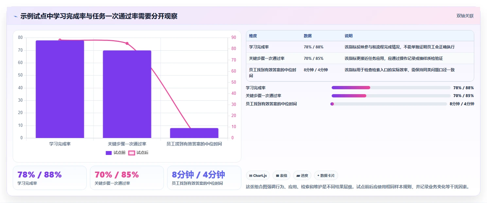This screenshot has width=487, height=203.
Task: Click table cell 70% / 85%
Action: coord(313,59)
